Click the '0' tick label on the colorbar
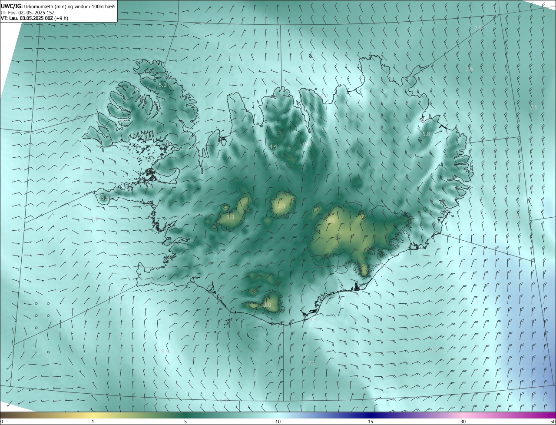The image size is (556, 425). click(x=2, y=422)
